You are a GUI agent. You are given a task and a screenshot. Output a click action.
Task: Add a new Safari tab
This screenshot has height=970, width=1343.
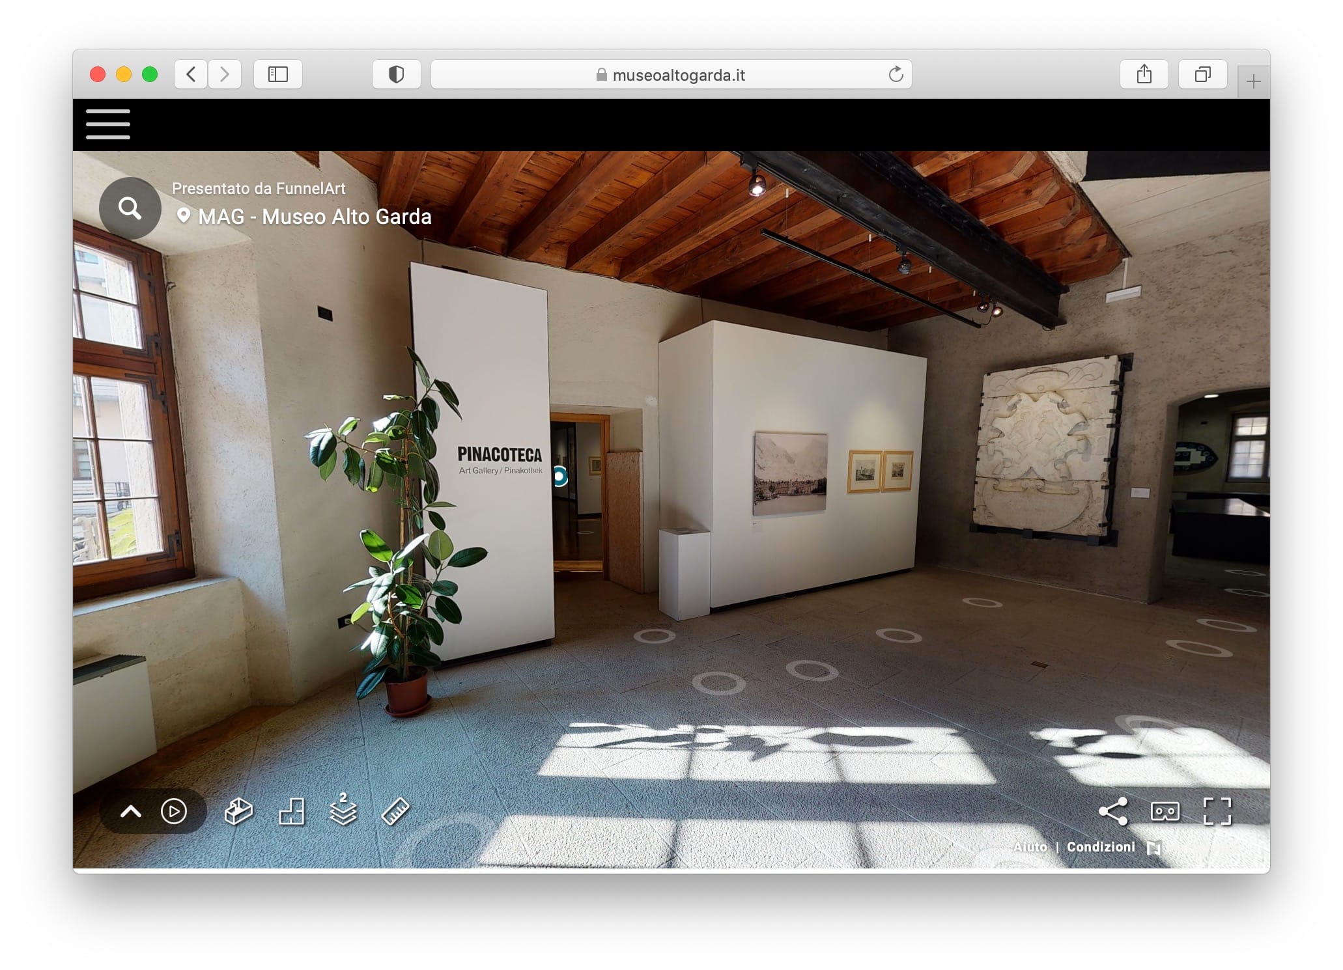point(1254,82)
